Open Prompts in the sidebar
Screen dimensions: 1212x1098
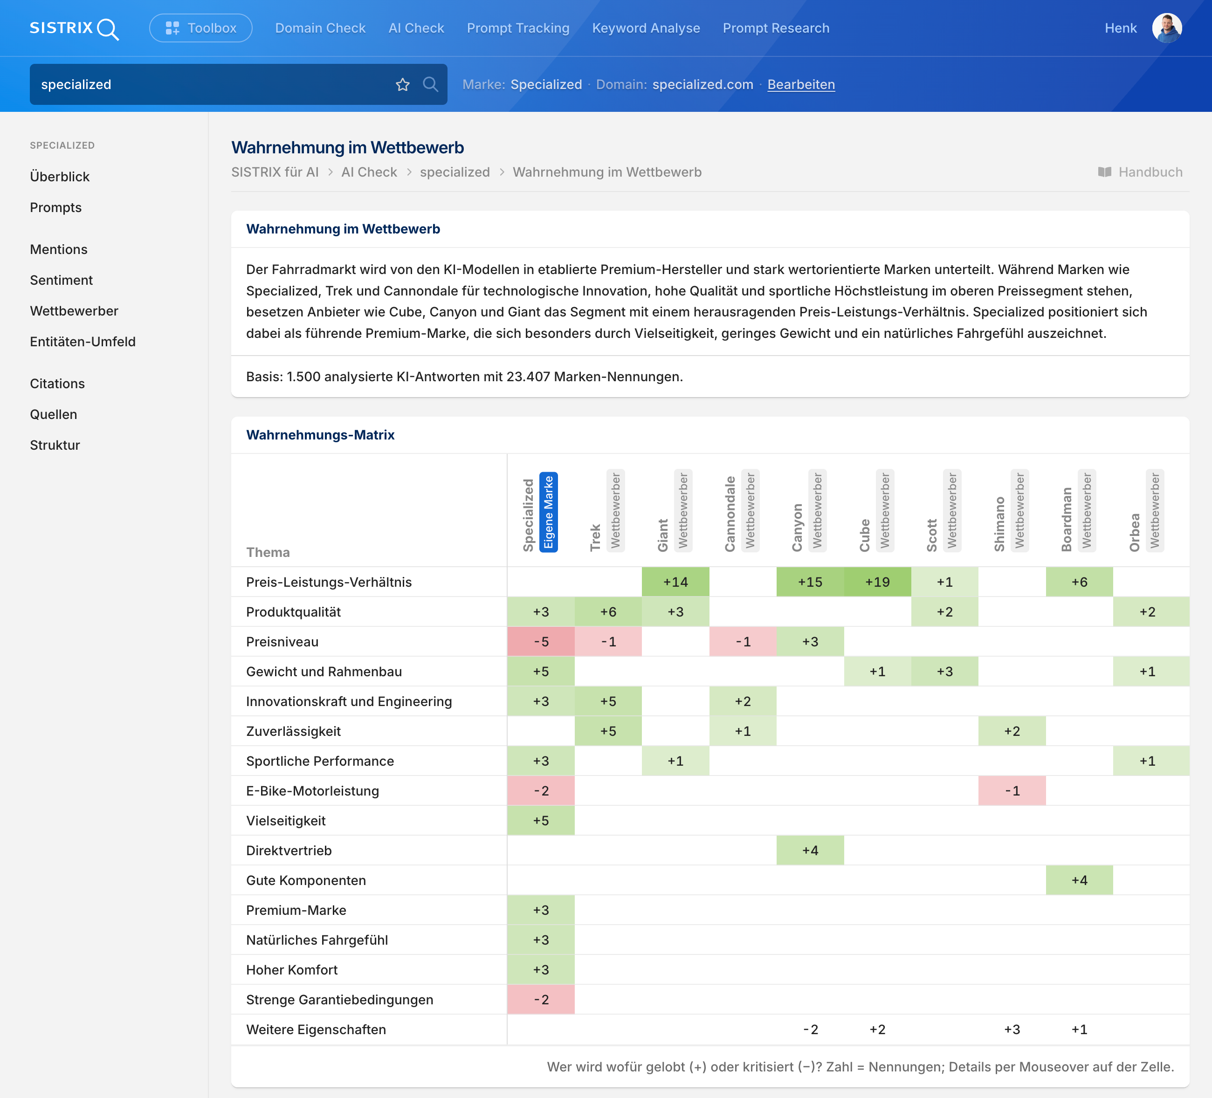tap(55, 207)
